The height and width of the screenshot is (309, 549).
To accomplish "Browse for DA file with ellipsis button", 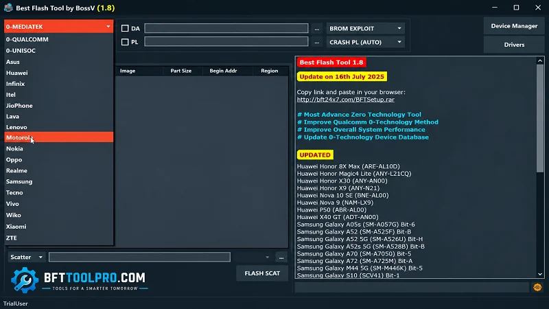I will (x=317, y=28).
